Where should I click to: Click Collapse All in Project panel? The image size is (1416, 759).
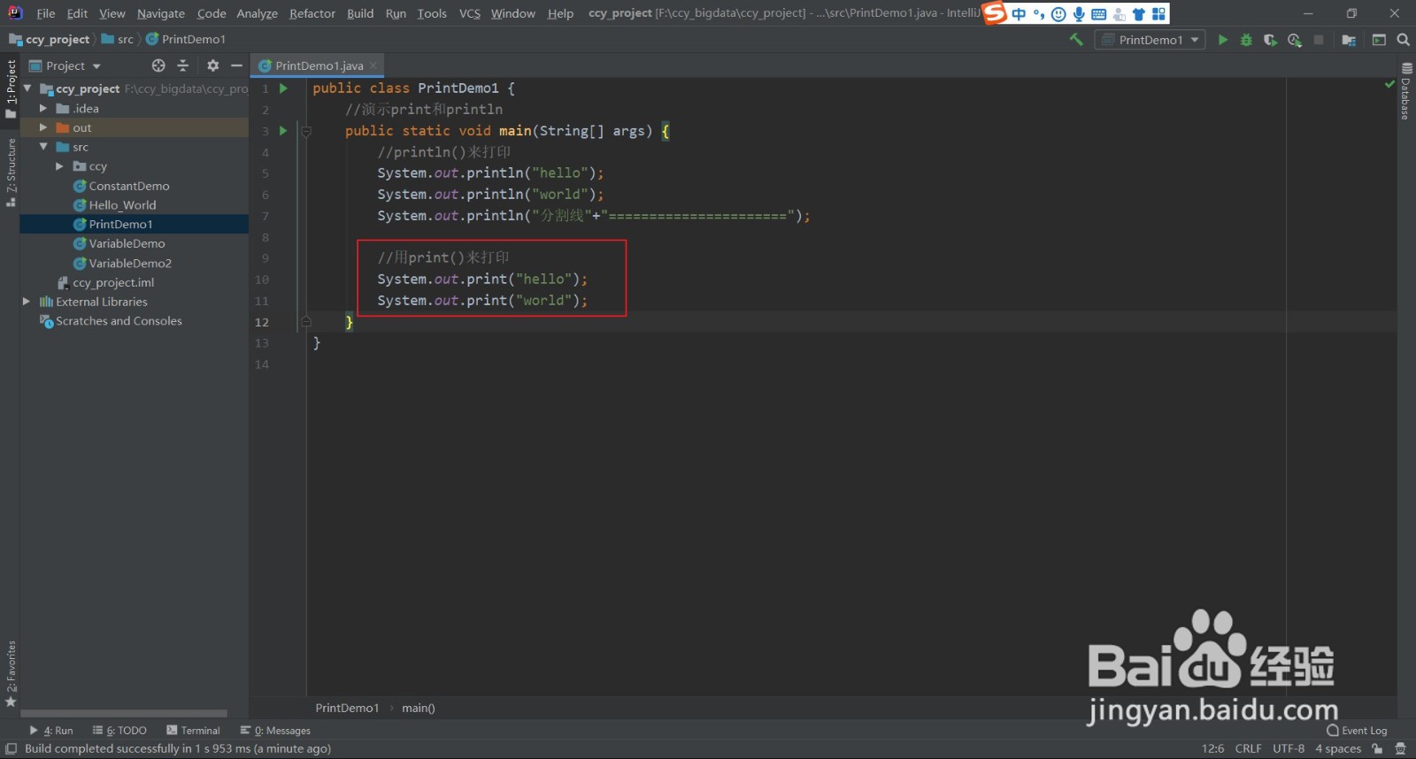(183, 65)
